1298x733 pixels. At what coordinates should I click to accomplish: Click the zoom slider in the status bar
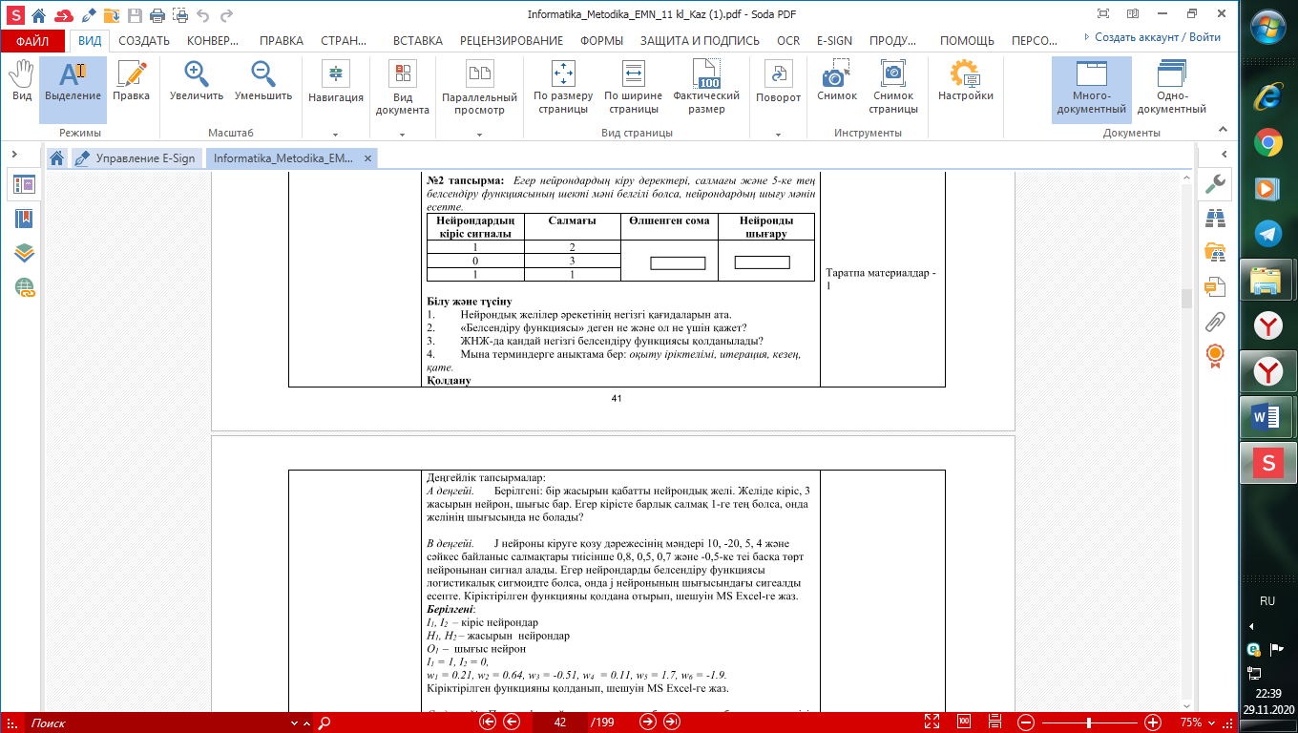tap(1083, 723)
